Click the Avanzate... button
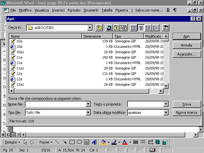 (187, 54)
